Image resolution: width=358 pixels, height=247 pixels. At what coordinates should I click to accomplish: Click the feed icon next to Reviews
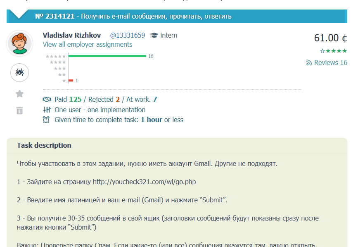[x=309, y=63]
